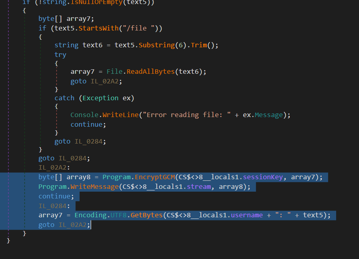Click the EncryptGCM method name
This screenshot has height=259, width=359.
[155, 177]
